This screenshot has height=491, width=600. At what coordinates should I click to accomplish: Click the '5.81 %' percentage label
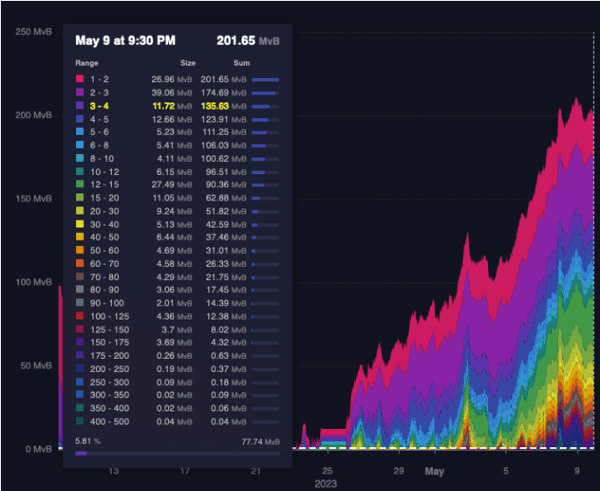87,441
